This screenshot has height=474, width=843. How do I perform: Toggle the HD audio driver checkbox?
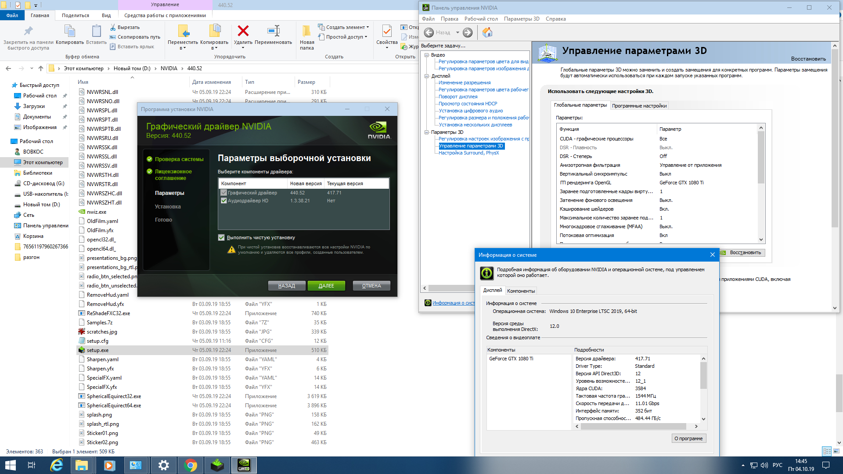(224, 201)
